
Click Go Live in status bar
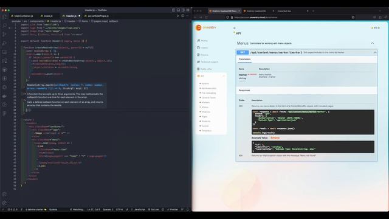coord(154,209)
